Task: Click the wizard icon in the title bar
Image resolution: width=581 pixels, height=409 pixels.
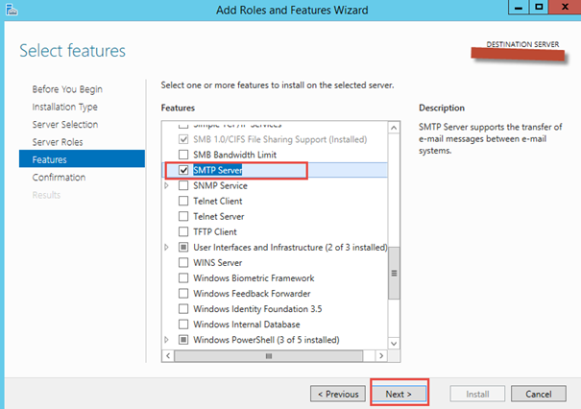Action: tap(11, 10)
